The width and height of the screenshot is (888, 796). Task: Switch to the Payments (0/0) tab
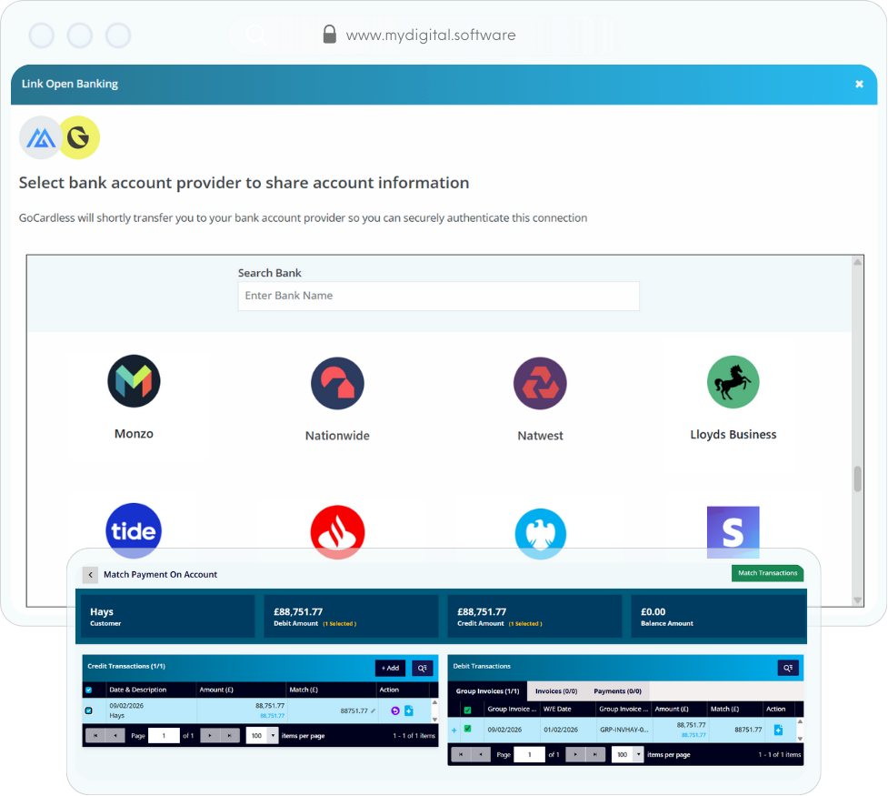point(617,691)
